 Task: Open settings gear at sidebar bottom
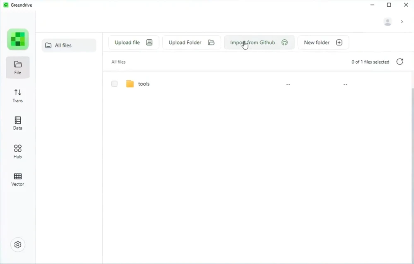[18, 245]
